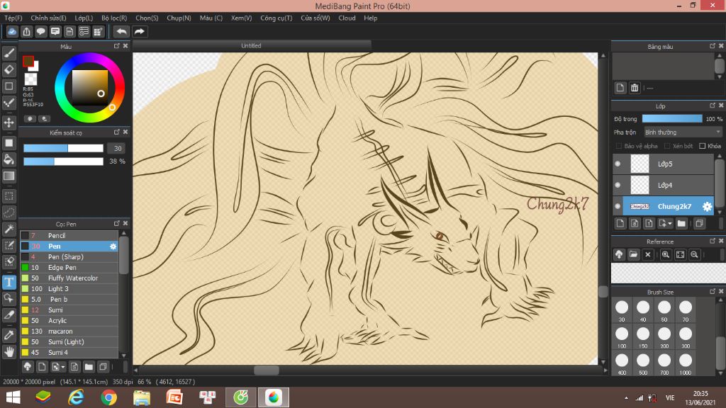This screenshot has width=726, height=408.
Task: Open the add layer dropdown arrow
Action: tap(670, 224)
